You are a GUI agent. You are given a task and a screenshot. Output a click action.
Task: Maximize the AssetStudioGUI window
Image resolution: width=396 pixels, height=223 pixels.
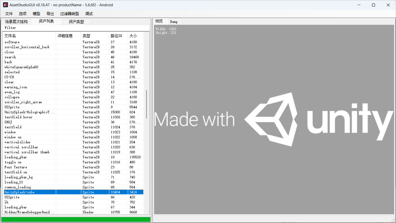(373, 5)
